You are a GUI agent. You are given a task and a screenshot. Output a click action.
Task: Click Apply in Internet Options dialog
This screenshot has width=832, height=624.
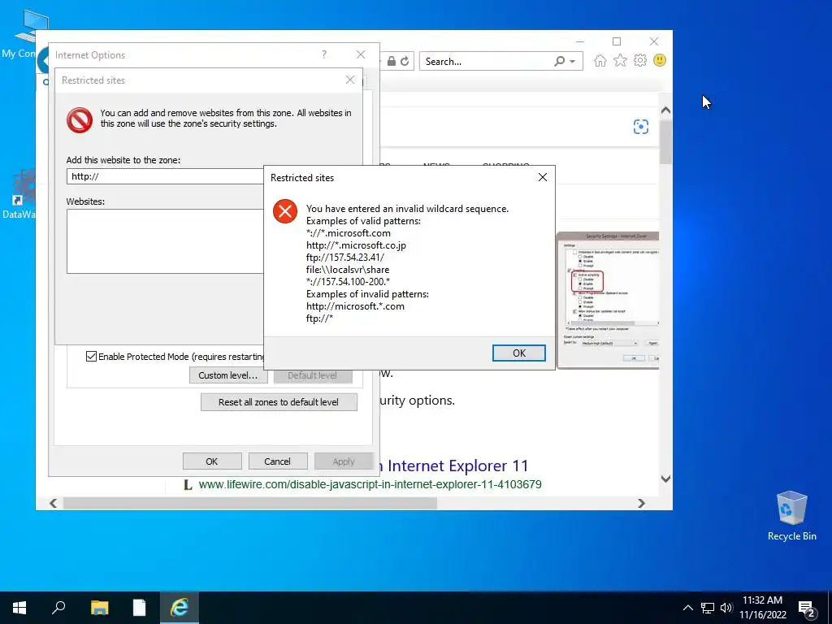point(344,461)
